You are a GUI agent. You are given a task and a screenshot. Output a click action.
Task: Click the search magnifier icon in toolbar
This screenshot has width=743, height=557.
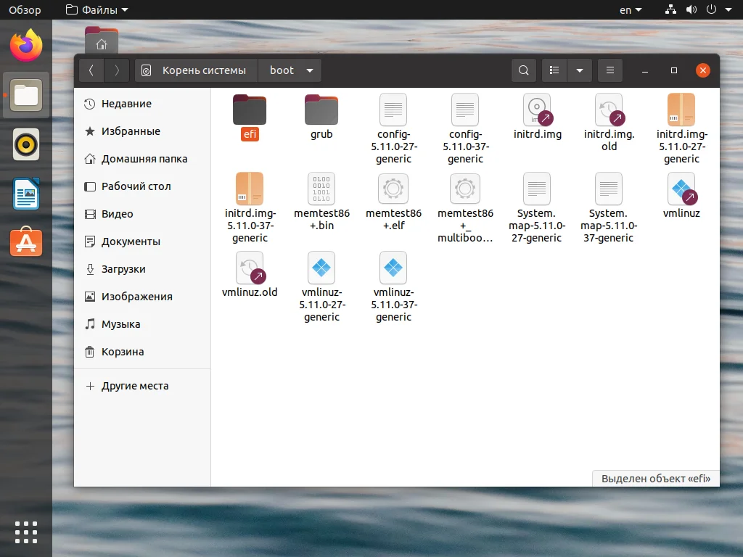click(x=522, y=70)
